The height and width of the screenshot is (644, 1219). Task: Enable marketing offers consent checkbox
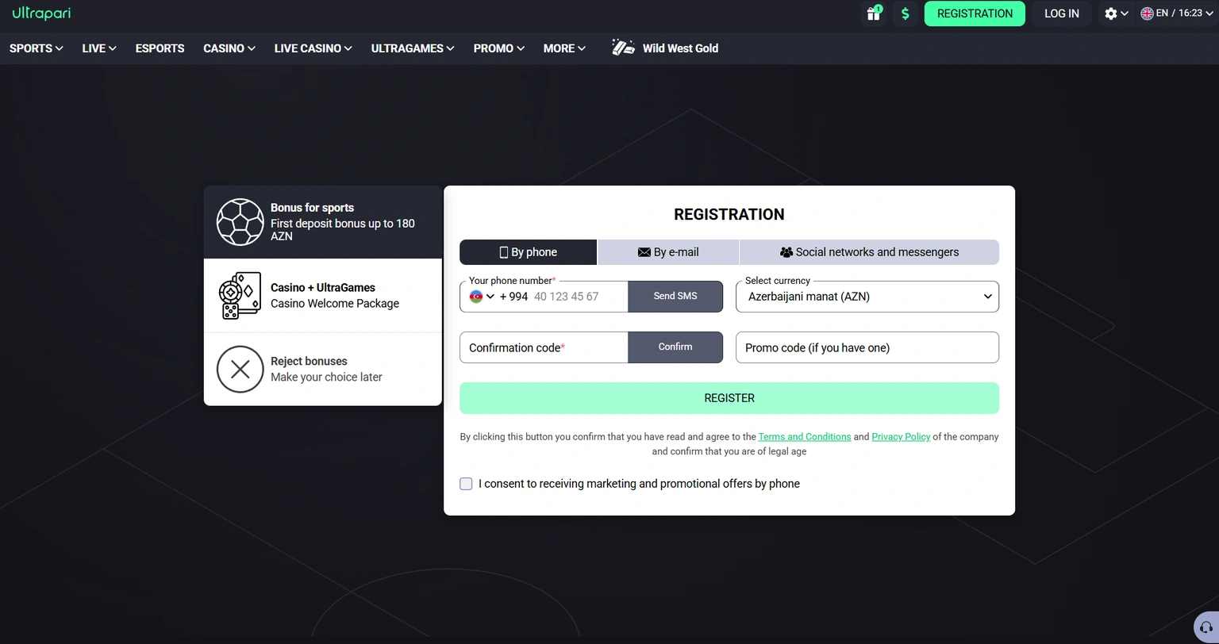click(466, 484)
